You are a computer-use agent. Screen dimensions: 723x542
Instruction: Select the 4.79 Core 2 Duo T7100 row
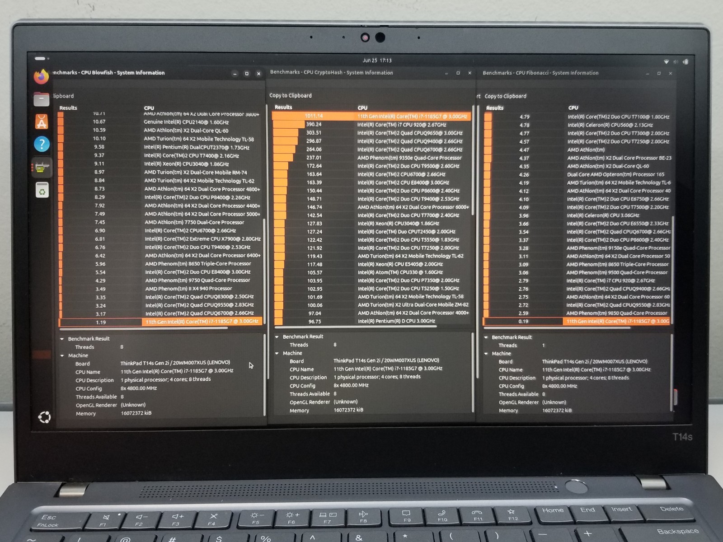coord(577,117)
